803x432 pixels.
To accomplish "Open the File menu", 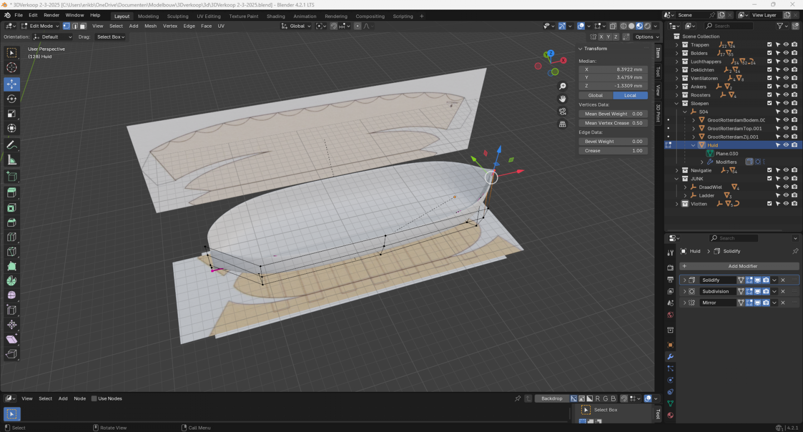I will [x=19, y=15].
